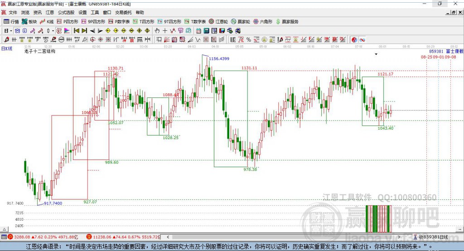Click the percent sign tool icon
The height and width of the screenshot is (251, 464).
249,40
